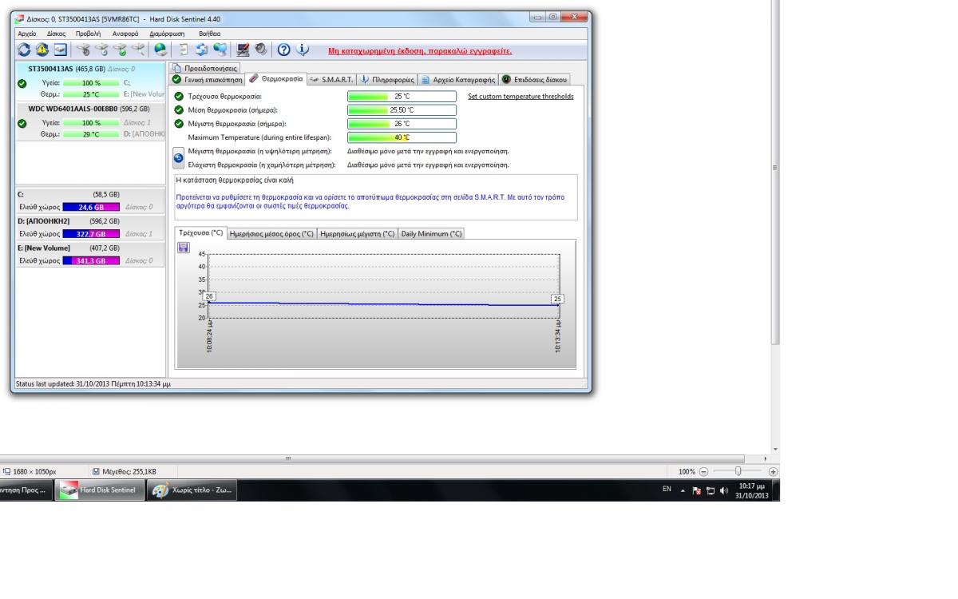
Task: Select the Ημερήσιος μέσος όρος (°C) graph tab
Action: click(271, 234)
